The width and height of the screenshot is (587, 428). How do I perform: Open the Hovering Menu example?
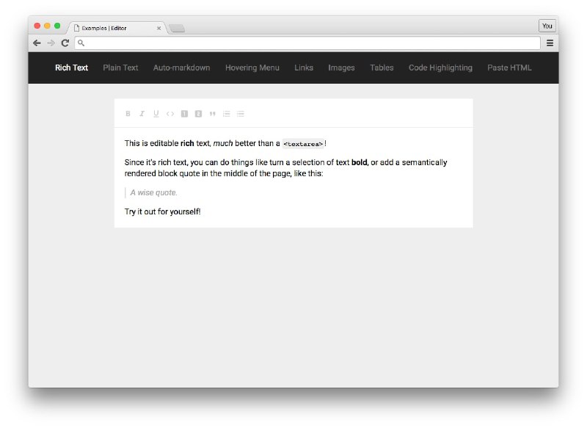tap(252, 68)
